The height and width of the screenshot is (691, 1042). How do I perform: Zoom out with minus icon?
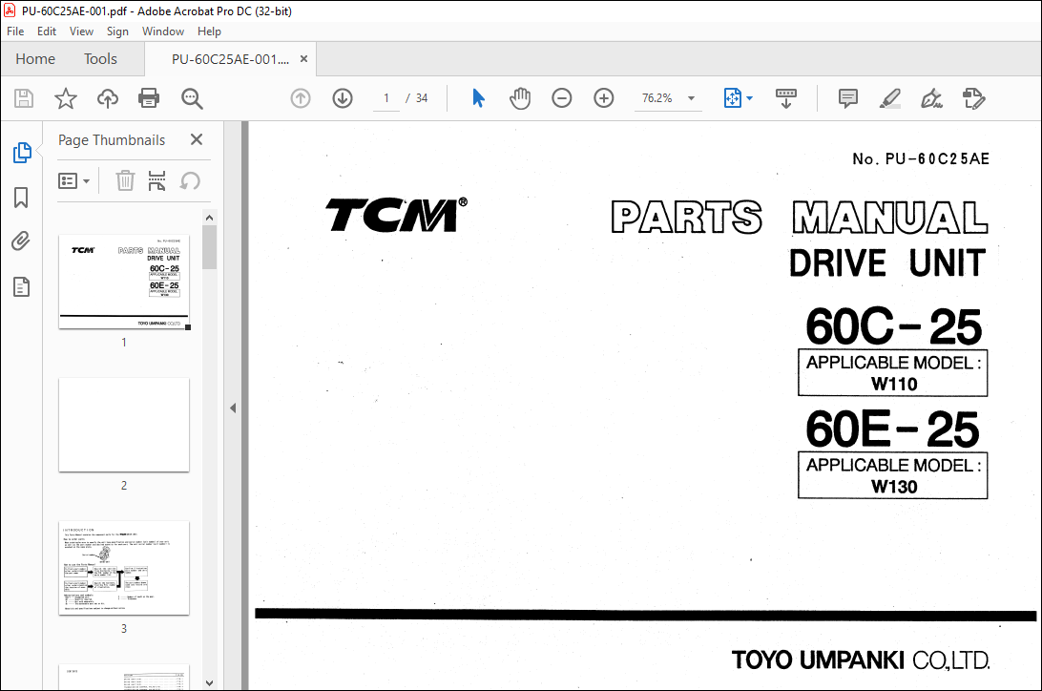561,98
